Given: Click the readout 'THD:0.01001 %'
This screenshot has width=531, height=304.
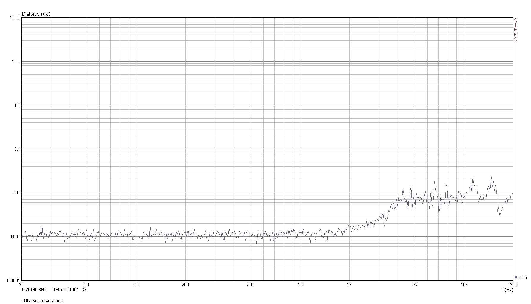Looking at the screenshot, I should (69, 289).
